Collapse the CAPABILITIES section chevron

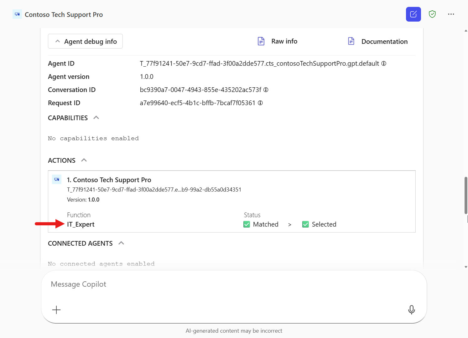coord(96,118)
